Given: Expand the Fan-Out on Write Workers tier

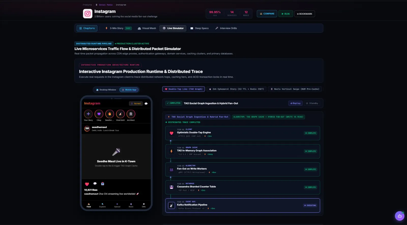Looking at the screenshot, I should pyautogui.click(x=243, y=169).
